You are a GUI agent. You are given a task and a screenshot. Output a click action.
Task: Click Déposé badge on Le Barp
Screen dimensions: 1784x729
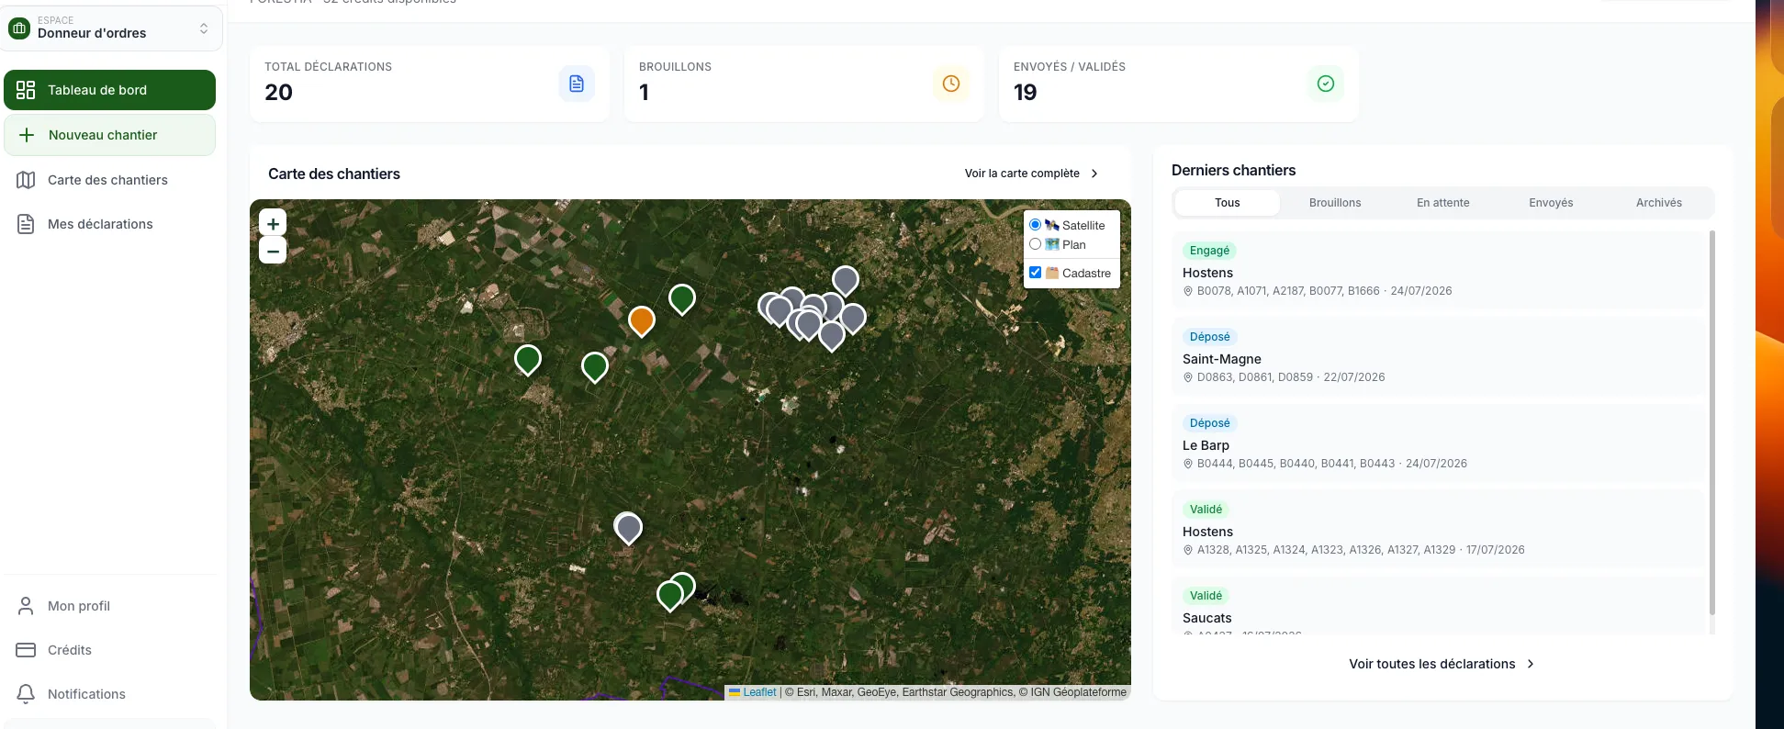pos(1209,423)
